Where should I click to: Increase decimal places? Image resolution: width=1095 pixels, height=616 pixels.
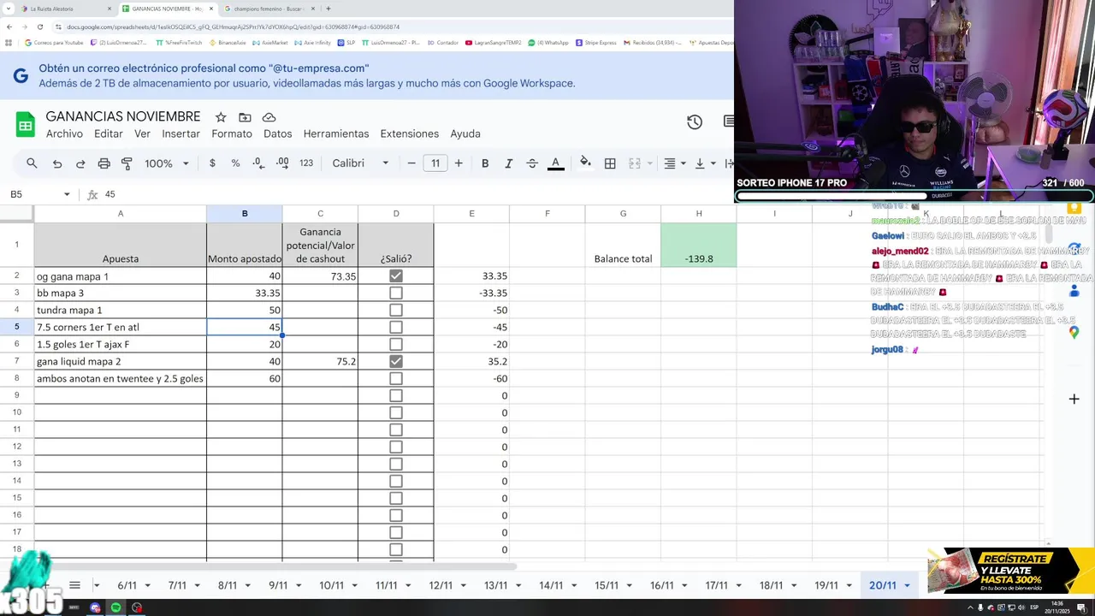pos(282,163)
